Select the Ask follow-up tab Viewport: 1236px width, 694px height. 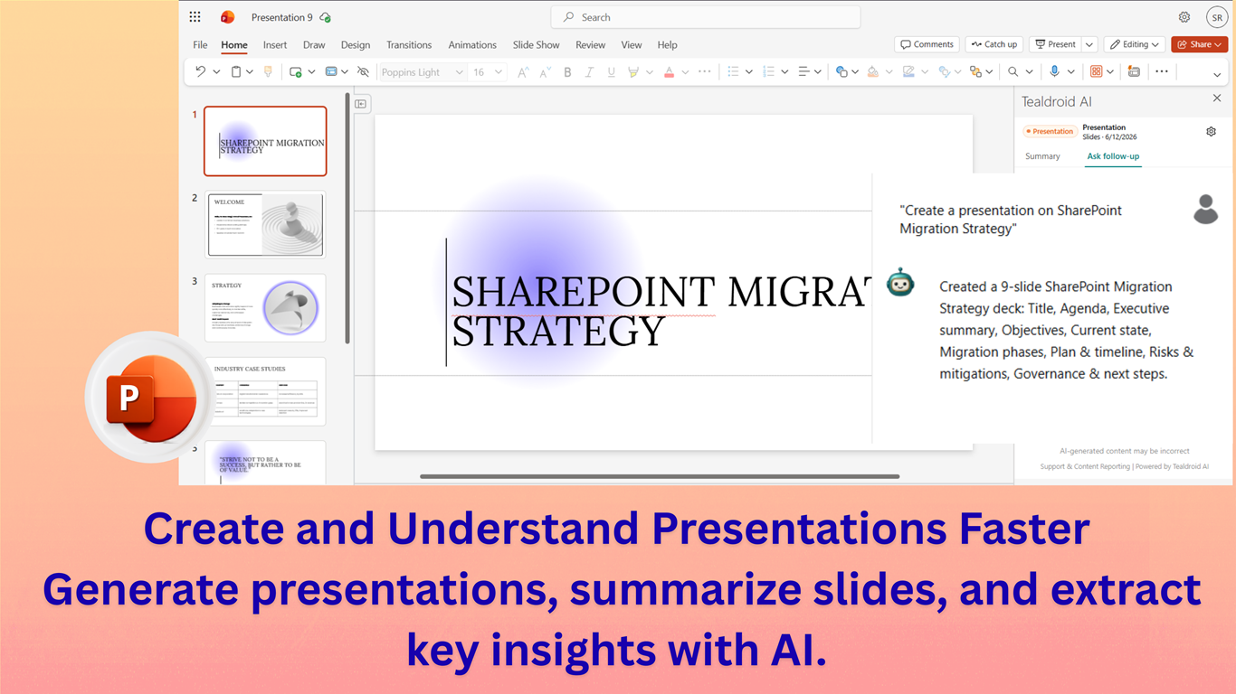click(x=1113, y=156)
